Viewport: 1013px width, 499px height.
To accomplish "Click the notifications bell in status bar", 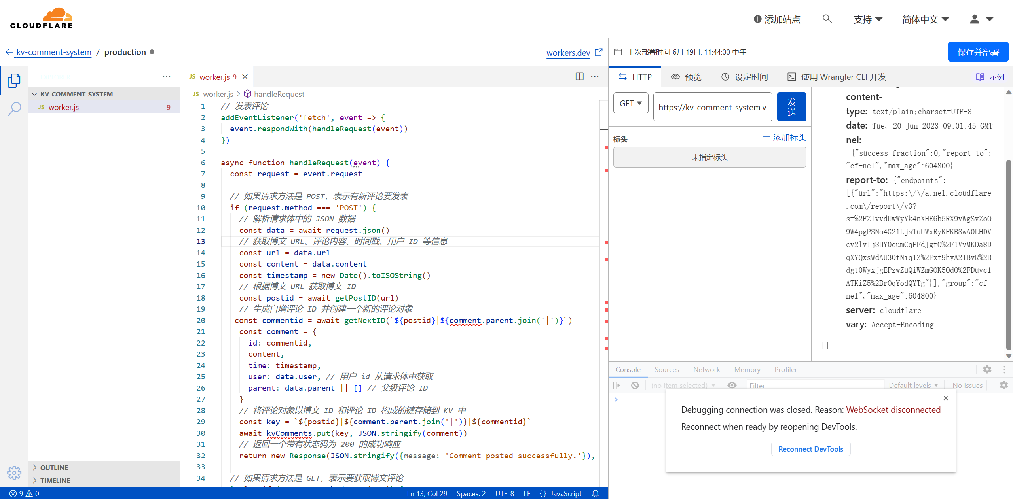I will pos(595,493).
